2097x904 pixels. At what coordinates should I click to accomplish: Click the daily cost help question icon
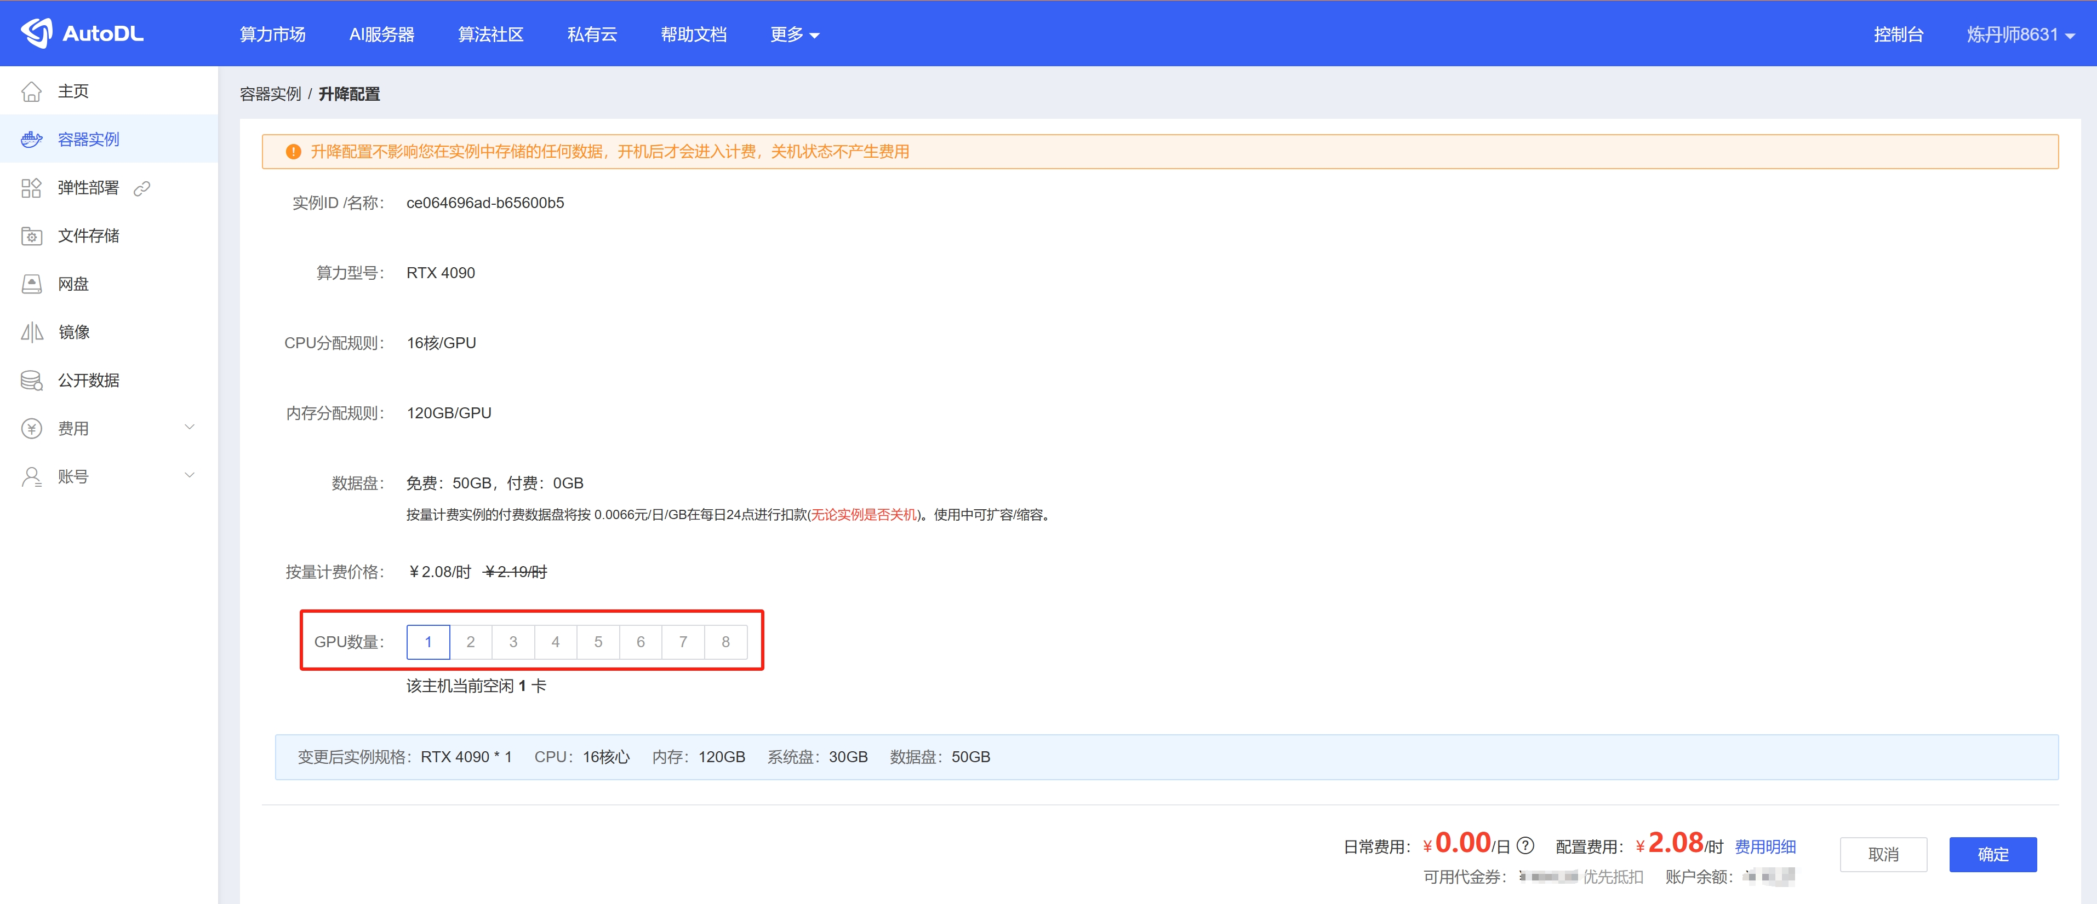click(1525, 845)
